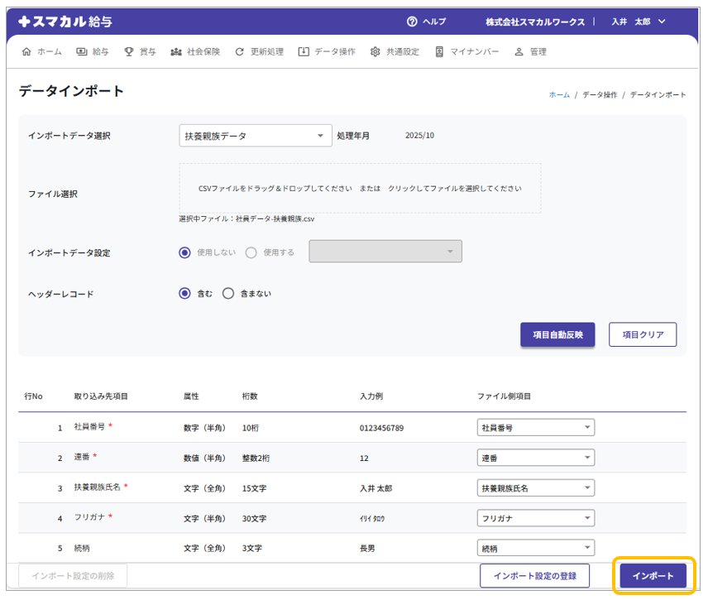The width and height of the screenshot is (708, 600).
Task: Click the 項目自動反映 button
Action: point(557,334)
